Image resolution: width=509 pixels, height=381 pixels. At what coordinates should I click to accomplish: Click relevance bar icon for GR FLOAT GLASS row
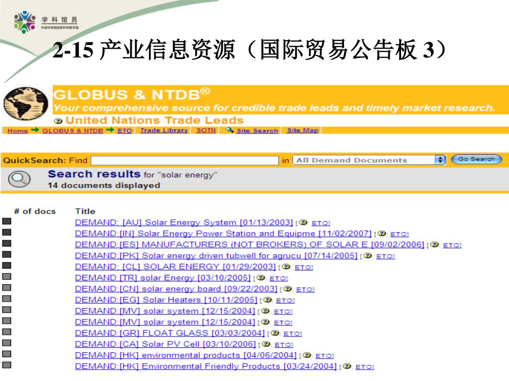pos(7,332)
